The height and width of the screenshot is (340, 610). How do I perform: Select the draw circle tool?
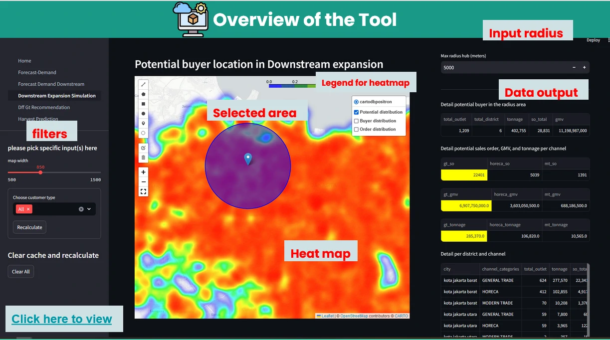click(143, 114)
